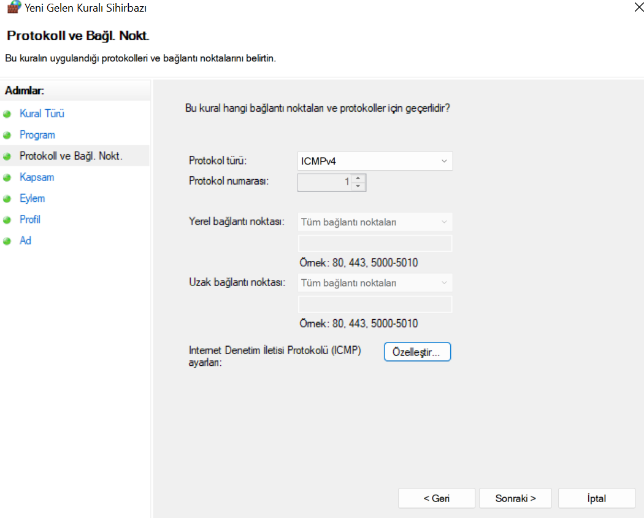Click green bullet beside Program step

pos(7,135)
